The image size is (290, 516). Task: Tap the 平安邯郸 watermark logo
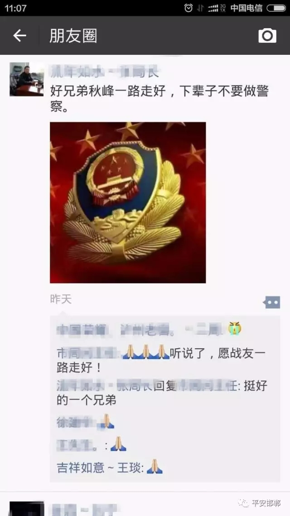pos(260,503)
